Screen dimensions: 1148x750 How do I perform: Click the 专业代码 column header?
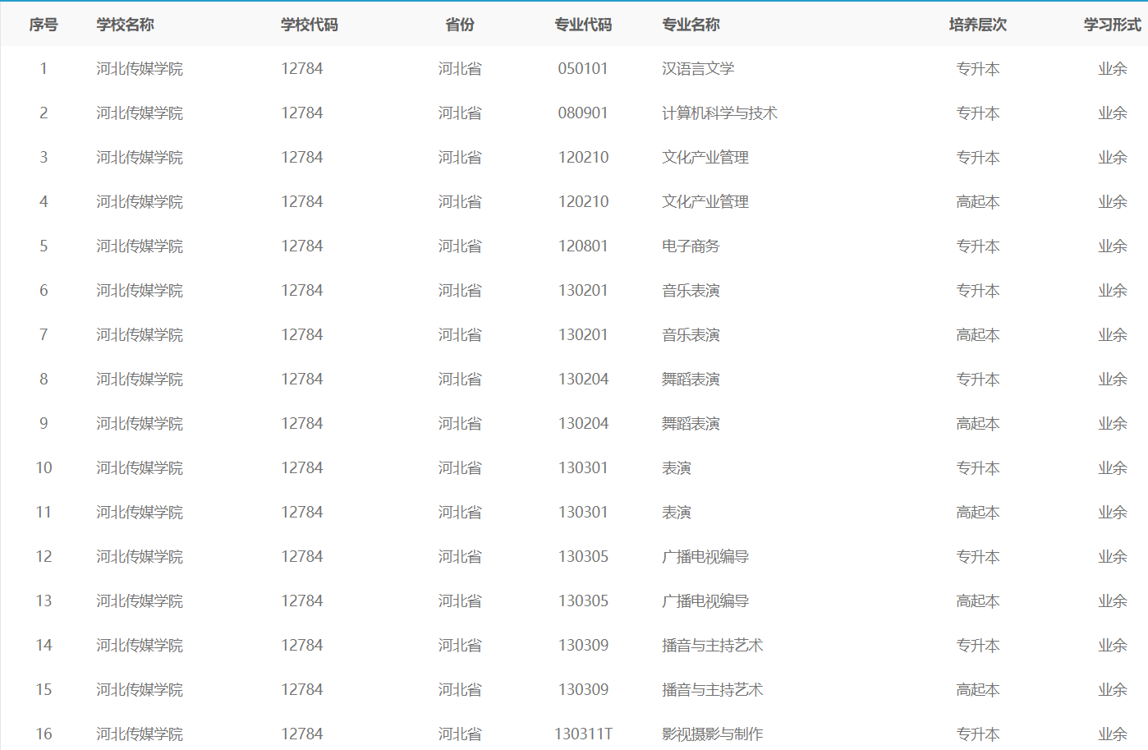pos(583,25)
